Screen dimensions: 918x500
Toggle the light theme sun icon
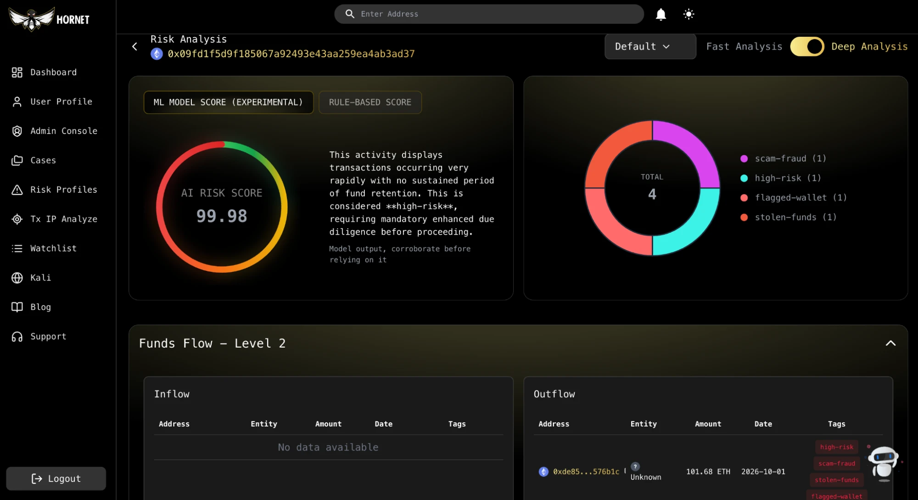click(688, 14)
